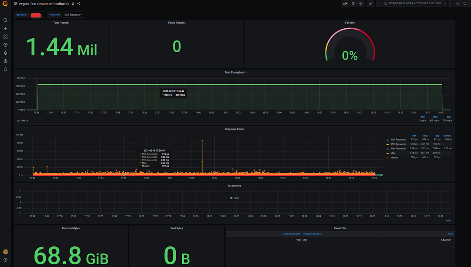Open the Response Times panel title menu
Viewport: 471px width, 267px height.
pos(234,129)
